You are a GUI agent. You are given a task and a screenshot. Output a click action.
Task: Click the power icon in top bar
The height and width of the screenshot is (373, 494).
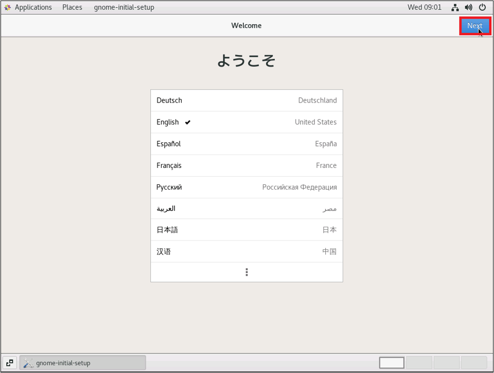482,7
